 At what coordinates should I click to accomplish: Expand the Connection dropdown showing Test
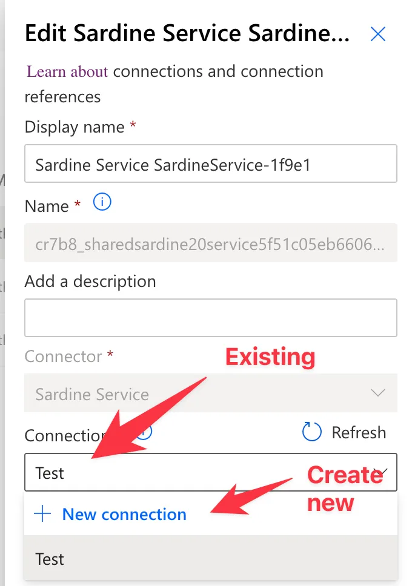click(x=182, y=473)
